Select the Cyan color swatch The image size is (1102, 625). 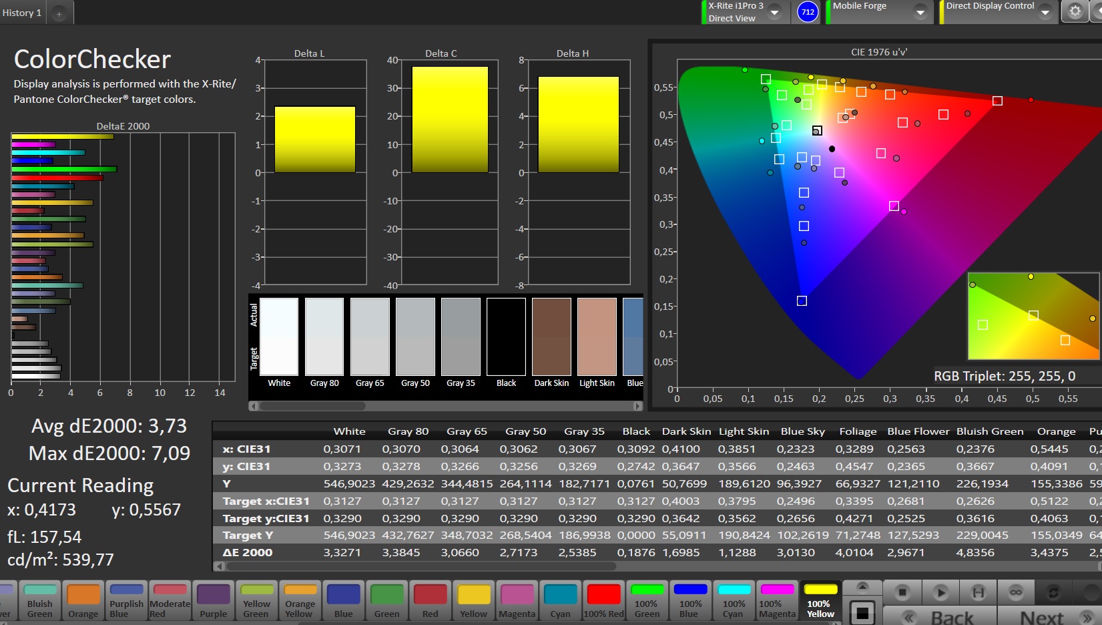(x=560, y=600)
